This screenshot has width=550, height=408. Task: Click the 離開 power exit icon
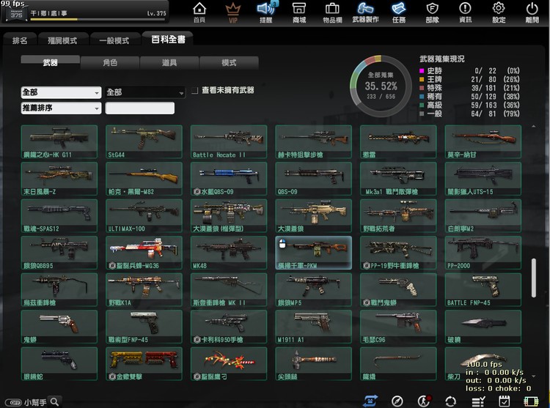pyautogui.click(x=532, y=12)
